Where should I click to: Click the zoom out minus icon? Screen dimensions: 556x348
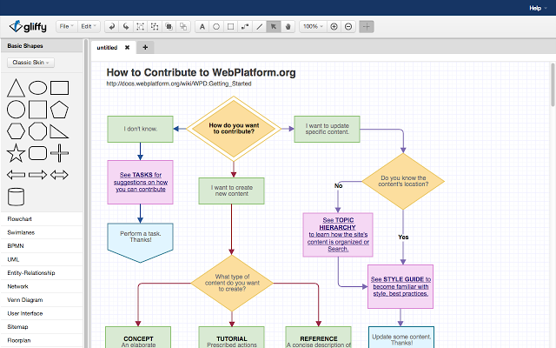tap(348, 27)
